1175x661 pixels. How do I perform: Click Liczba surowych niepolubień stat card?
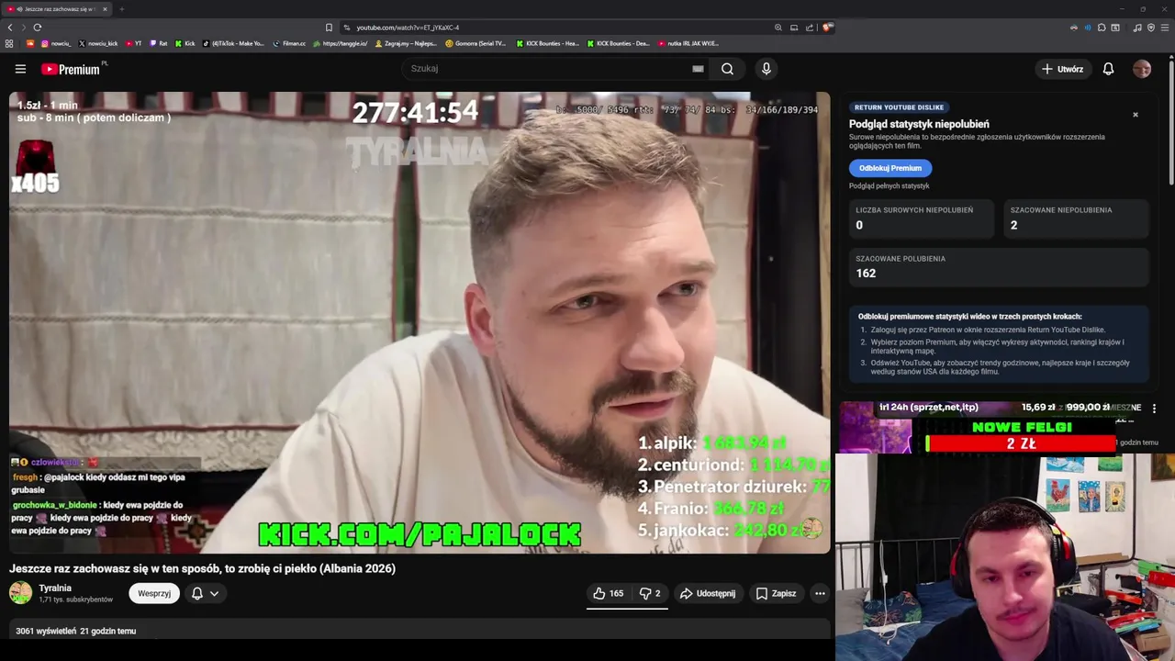(922, 218)
